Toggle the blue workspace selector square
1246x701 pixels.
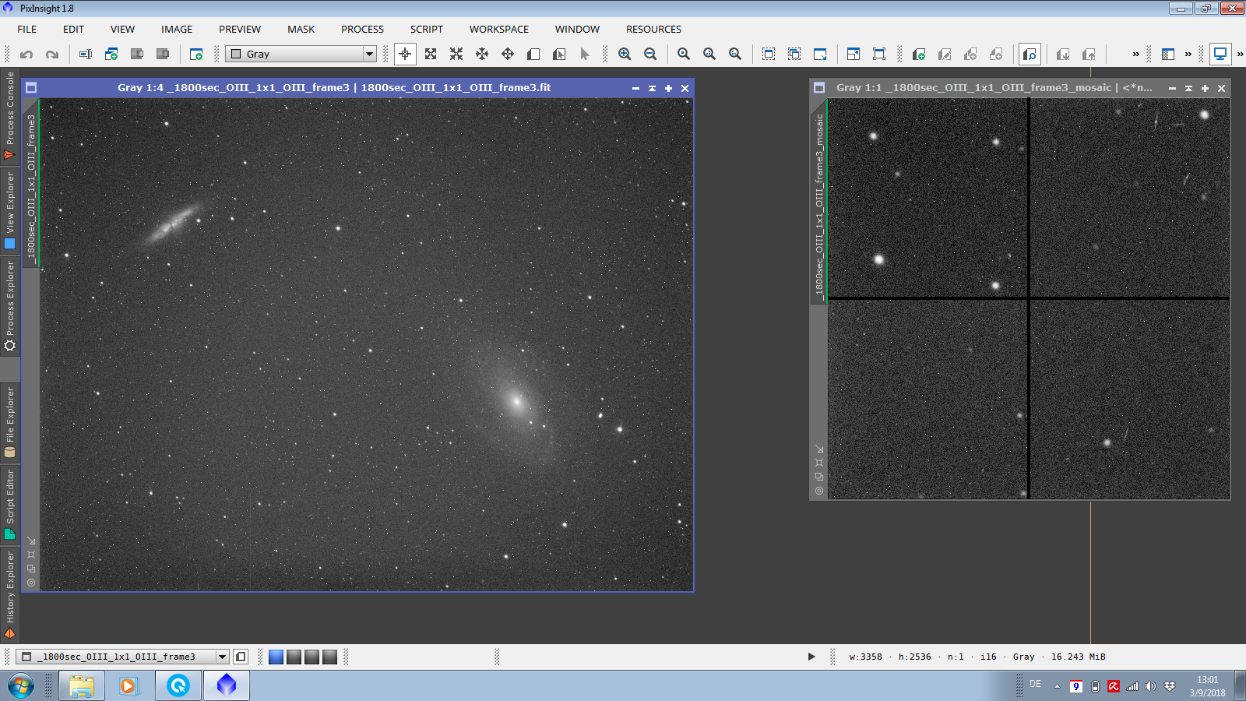click(276, 657)
